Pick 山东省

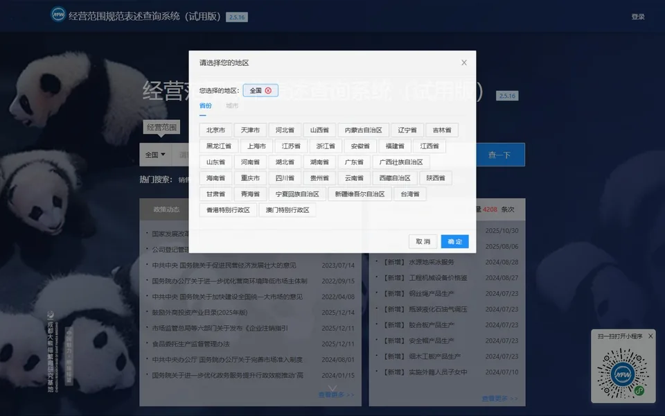pyautogui.click(x=215, y=162)
